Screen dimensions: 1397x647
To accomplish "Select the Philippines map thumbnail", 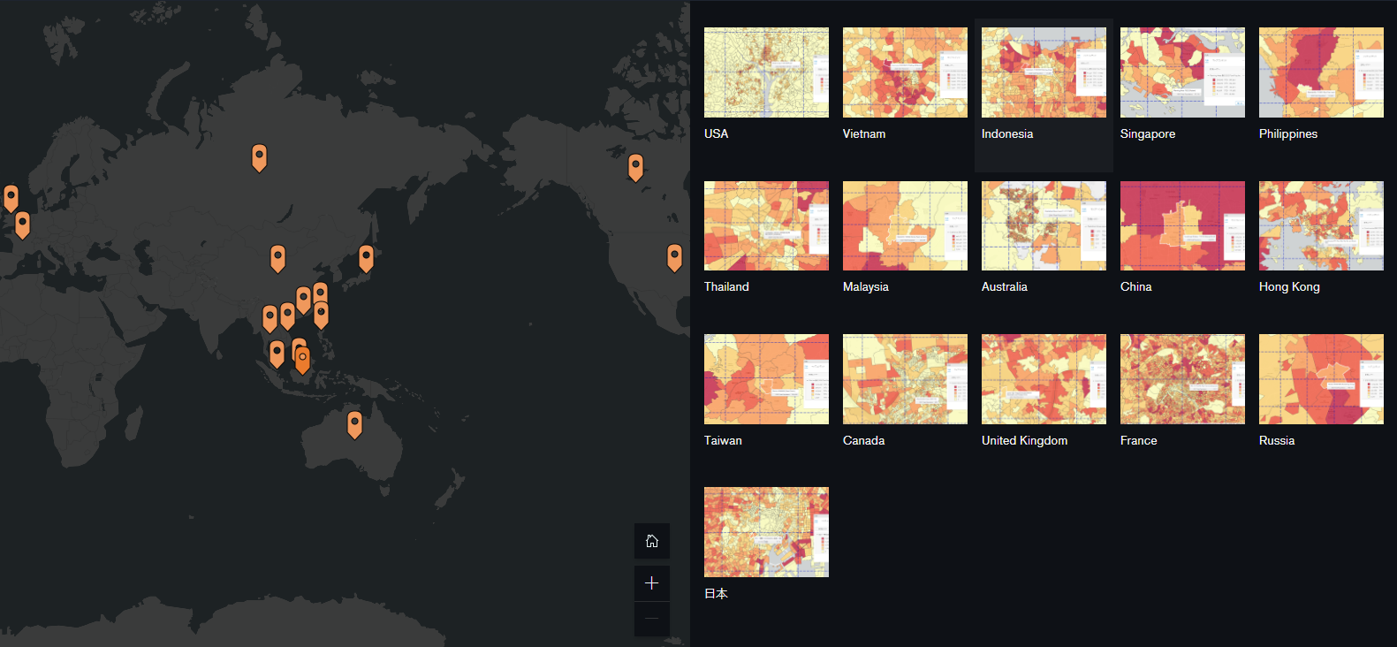I will [1321, 72].
